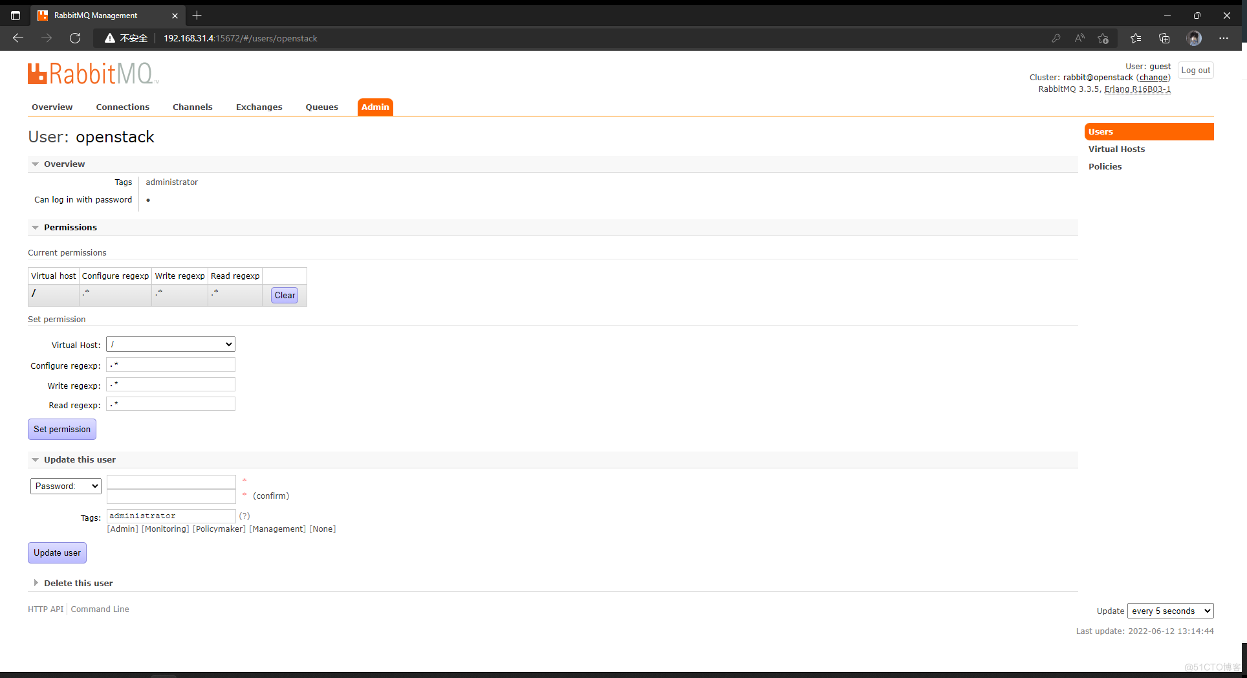Viewport: 1247px width, 678px height.
Task: Click the virtual host '/' table cell
Action: pos(54,295)
